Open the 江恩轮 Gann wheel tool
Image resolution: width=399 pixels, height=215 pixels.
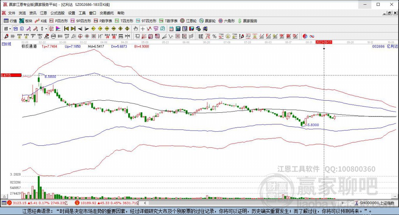click(x=188, y=21)
